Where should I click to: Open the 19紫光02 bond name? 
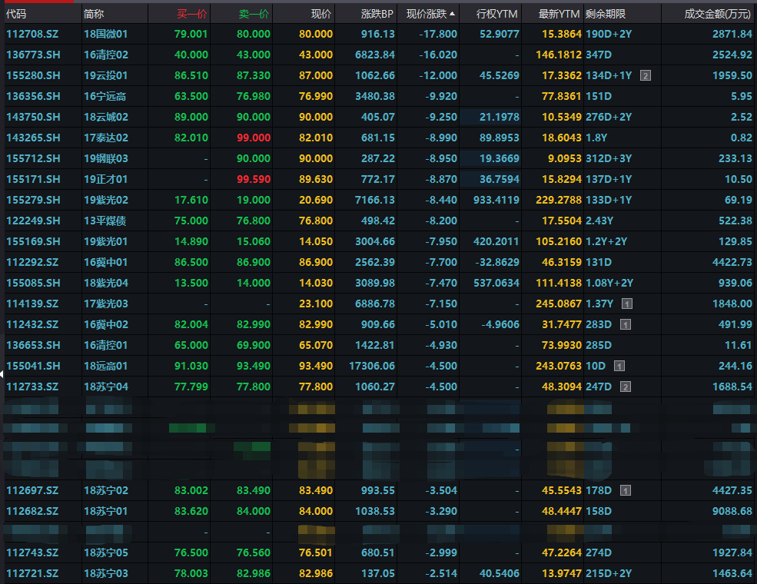coord(106,201)
